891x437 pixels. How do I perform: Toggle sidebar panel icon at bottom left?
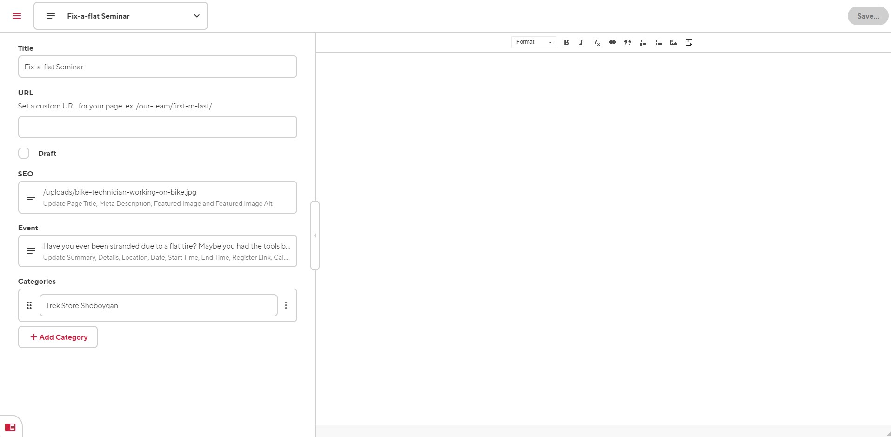tap(10, 427)
